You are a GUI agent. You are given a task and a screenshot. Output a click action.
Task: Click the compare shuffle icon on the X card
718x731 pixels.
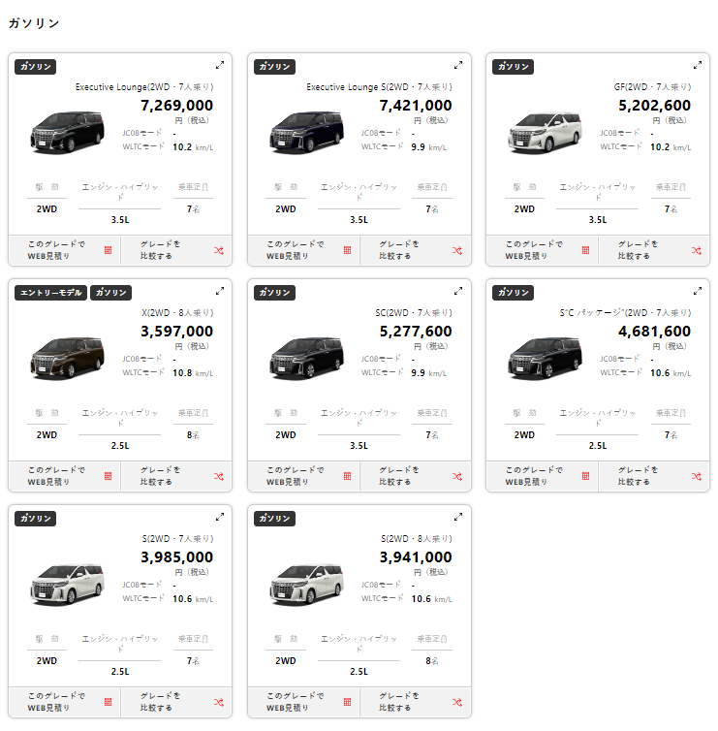[x=218, y=476]
